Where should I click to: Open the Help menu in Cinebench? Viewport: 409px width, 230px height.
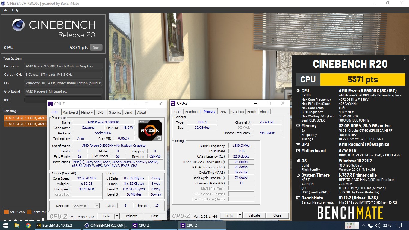pyautogui.click(x=16, y=10)
